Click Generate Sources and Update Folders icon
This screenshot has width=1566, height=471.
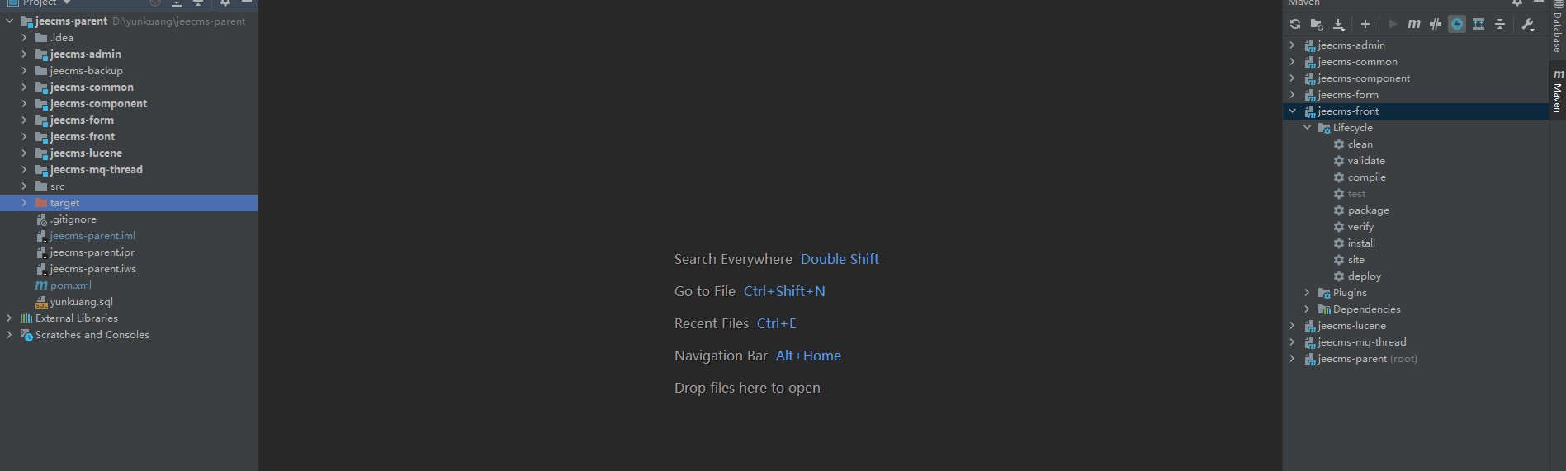1317,25
